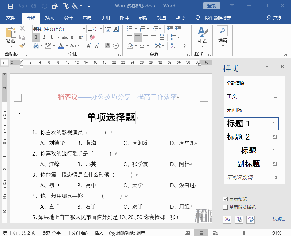Viewport: 291px width, 236px height.
Task: Select the Format Painter brush
Action: pyautogui.click(x=22, y=46)
